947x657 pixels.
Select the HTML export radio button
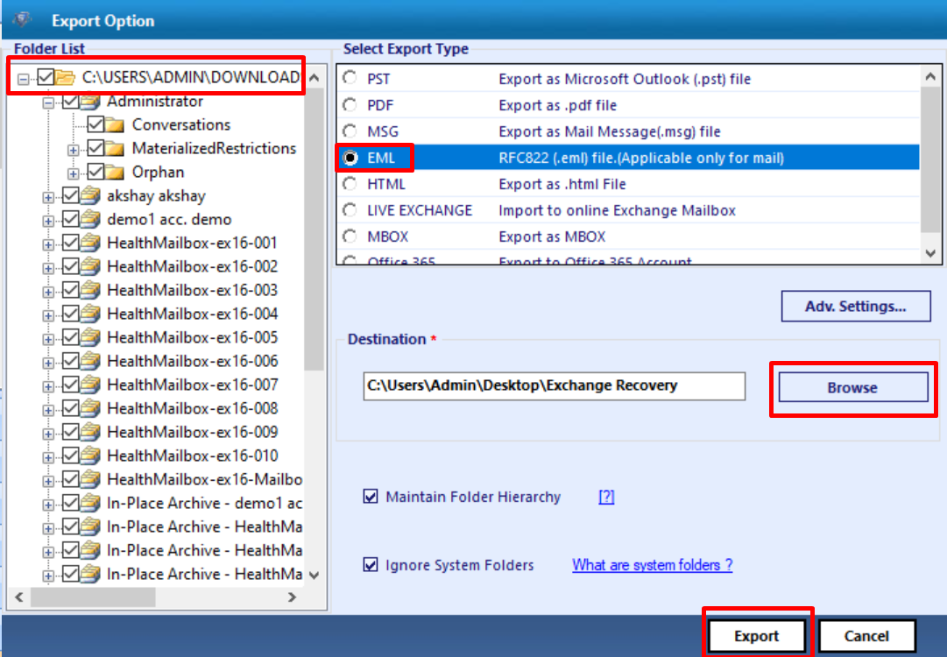(350, 184)
